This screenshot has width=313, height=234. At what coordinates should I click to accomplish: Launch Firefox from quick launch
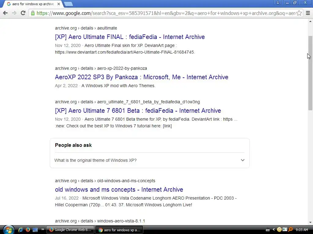point(28,230)
